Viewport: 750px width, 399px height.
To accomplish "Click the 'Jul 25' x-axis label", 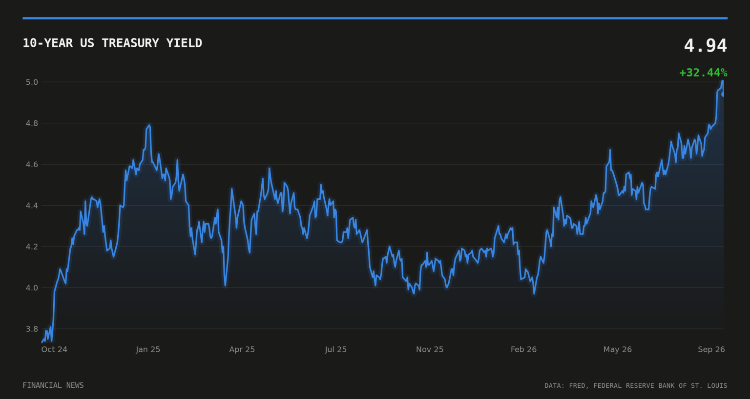I will tap(336, 349).
